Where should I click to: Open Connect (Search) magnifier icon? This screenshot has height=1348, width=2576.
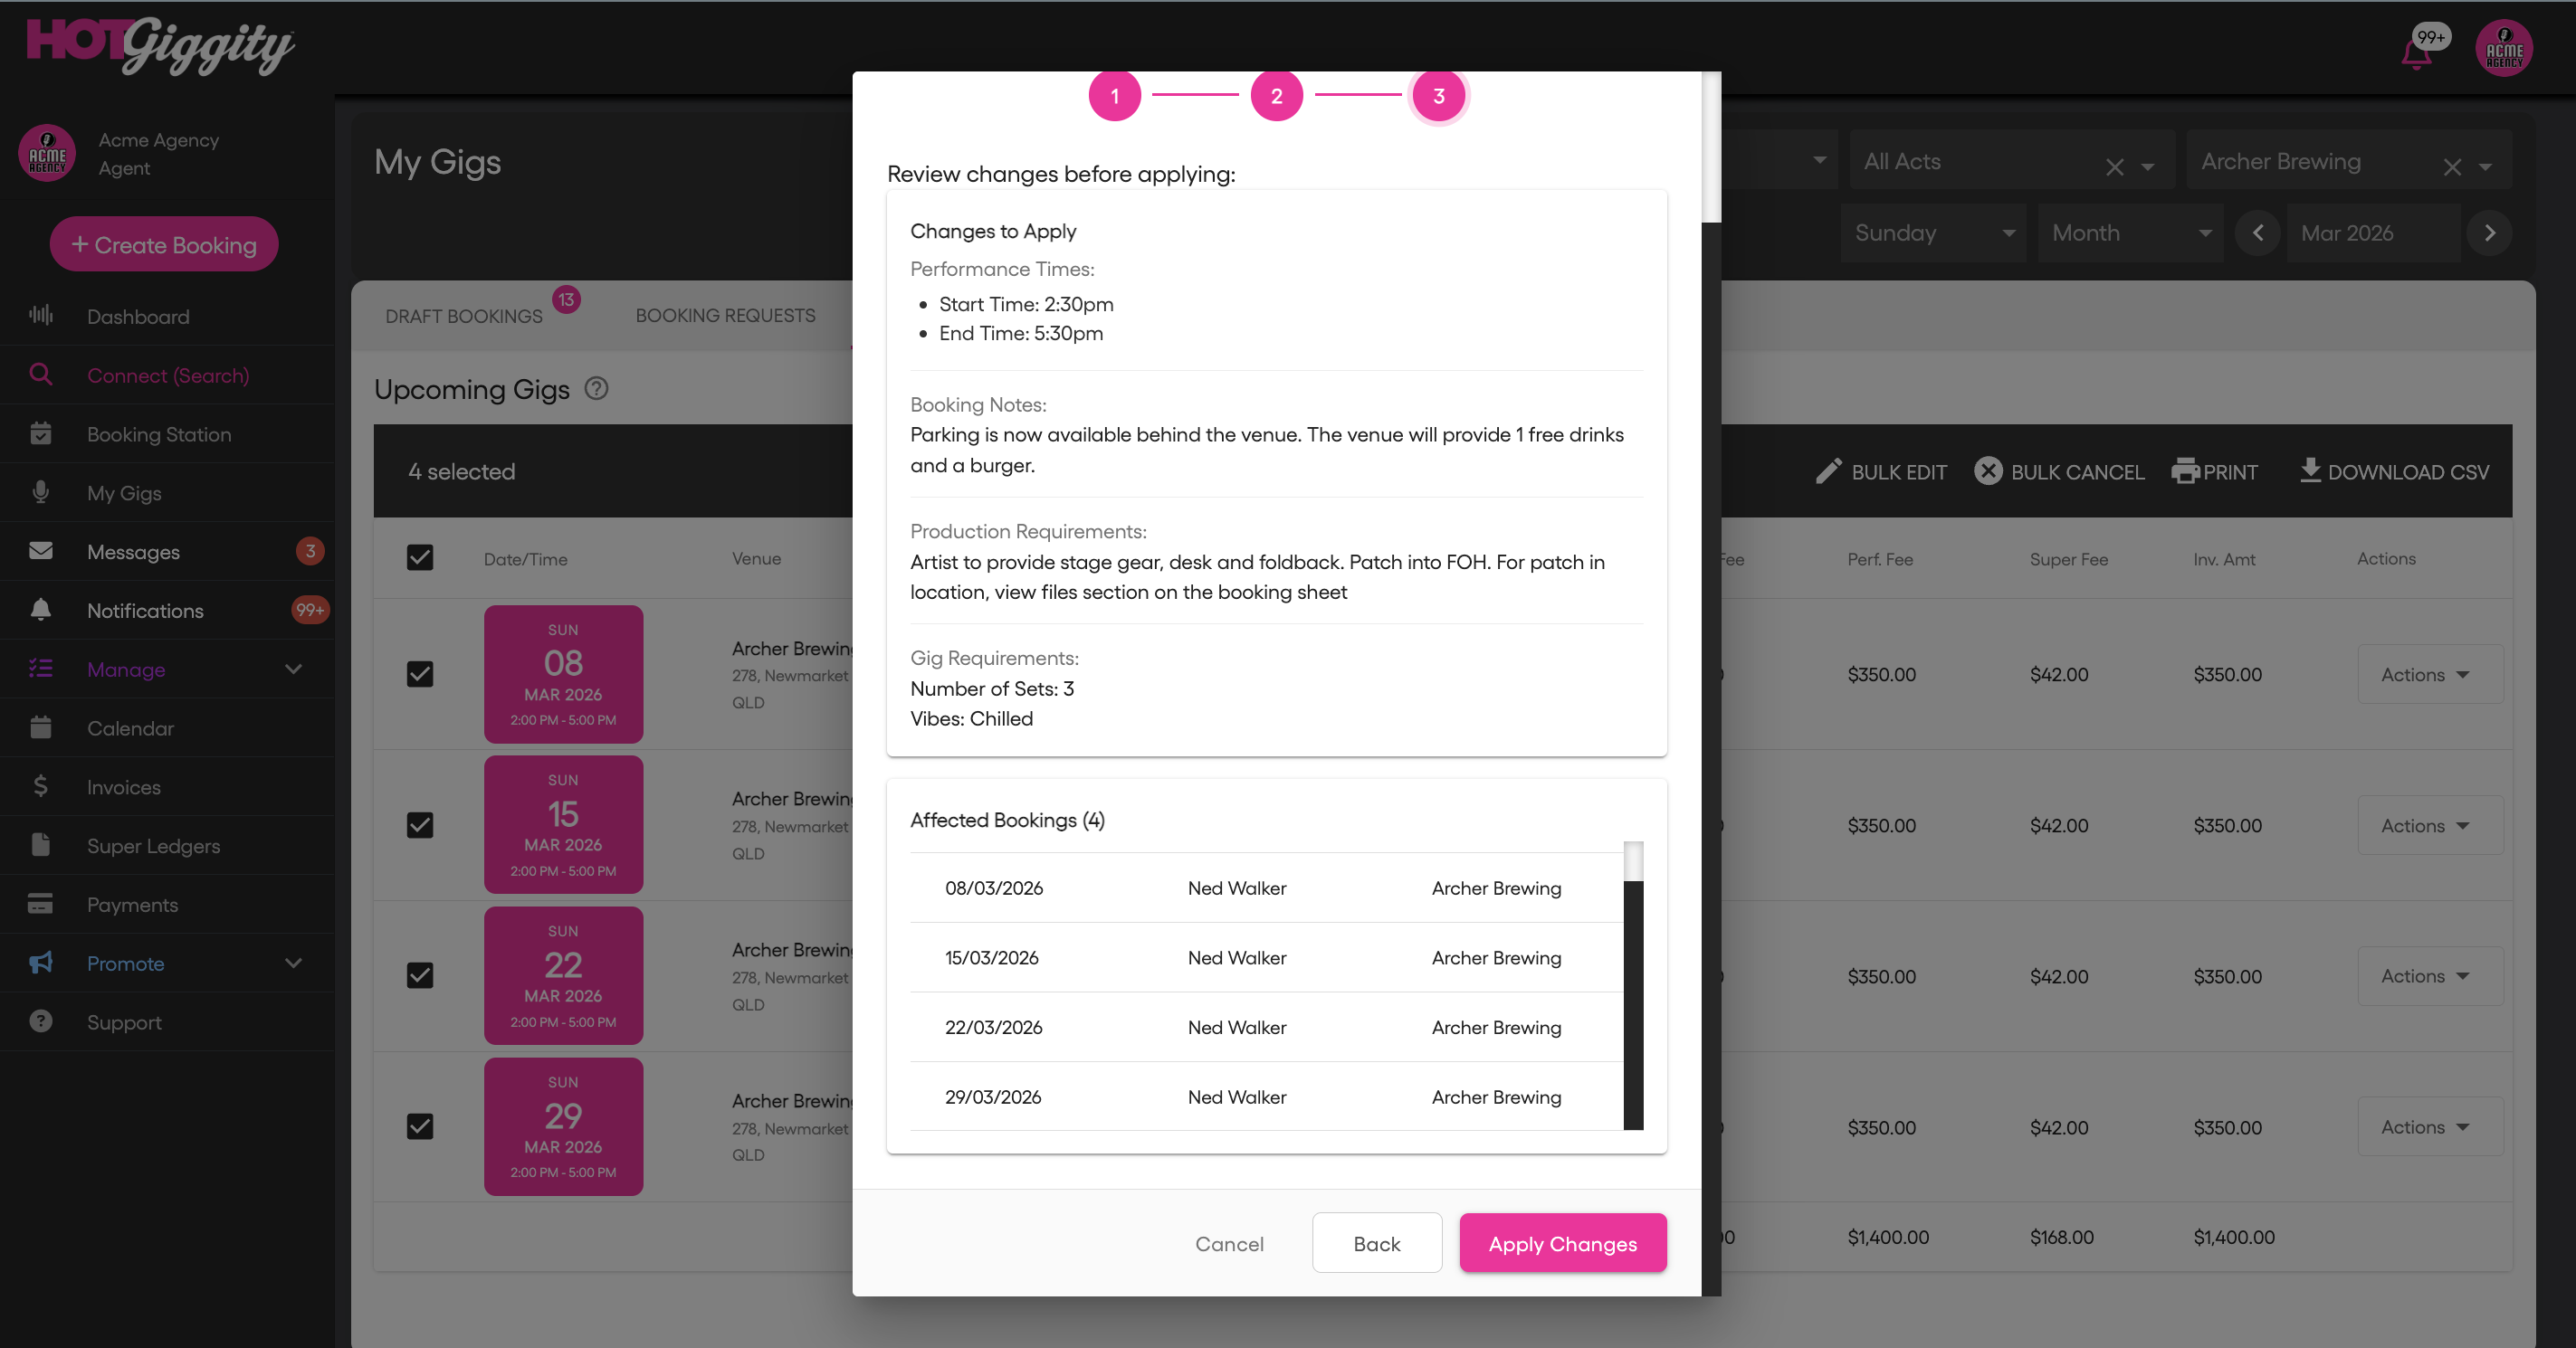pos(41,375)
